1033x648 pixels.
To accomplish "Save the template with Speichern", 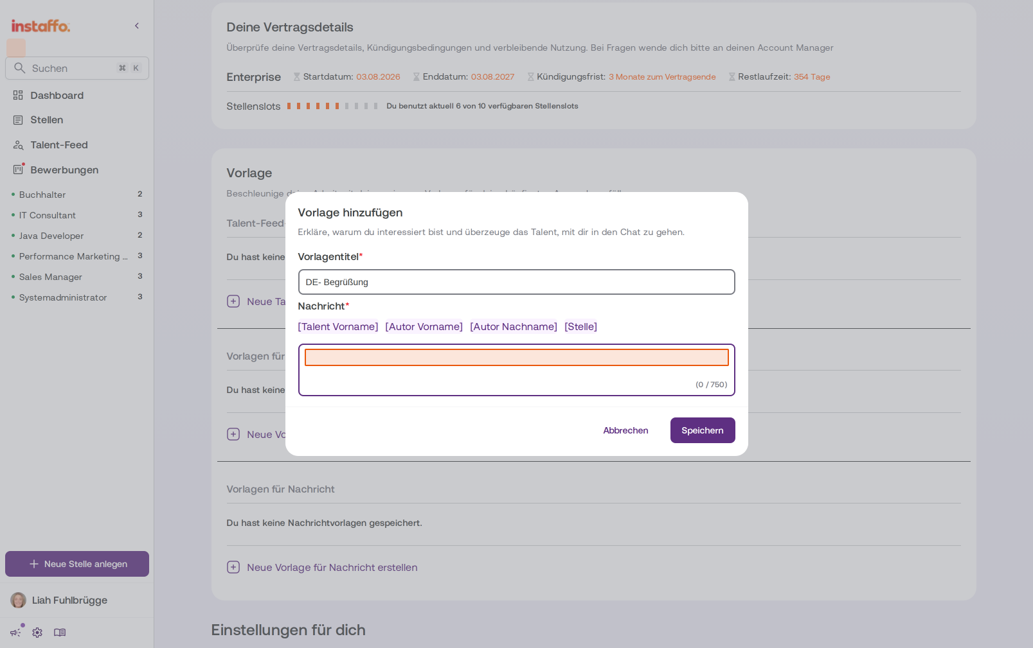I will click(x=703, y=430).
